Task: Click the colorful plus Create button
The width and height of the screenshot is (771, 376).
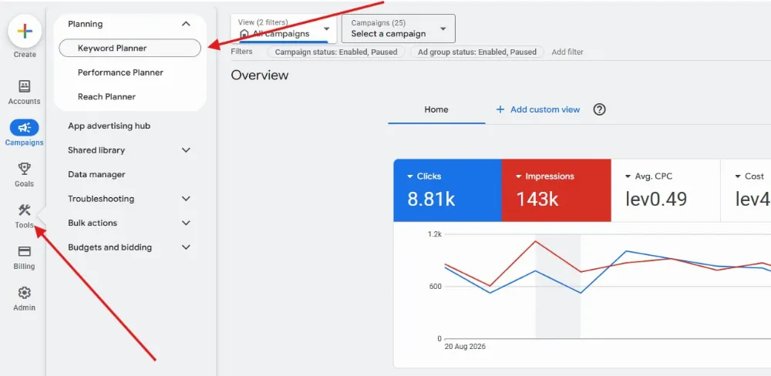Action: point(25,31)
